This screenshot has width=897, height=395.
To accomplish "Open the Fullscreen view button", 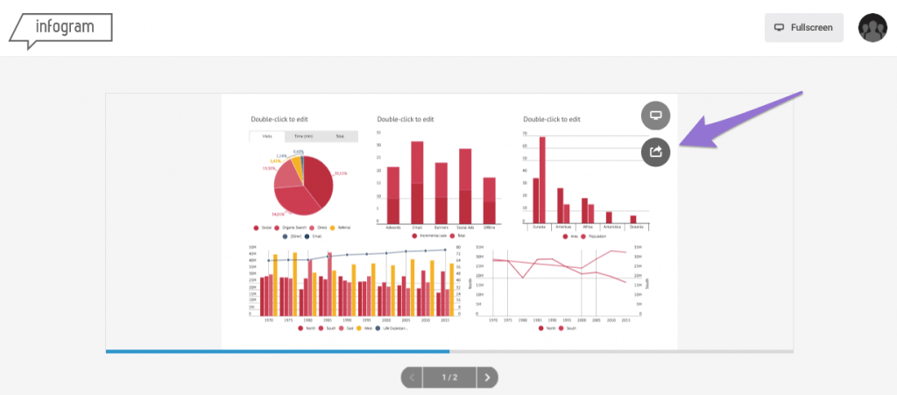I will pyautogui.click(x=803, y=27).
